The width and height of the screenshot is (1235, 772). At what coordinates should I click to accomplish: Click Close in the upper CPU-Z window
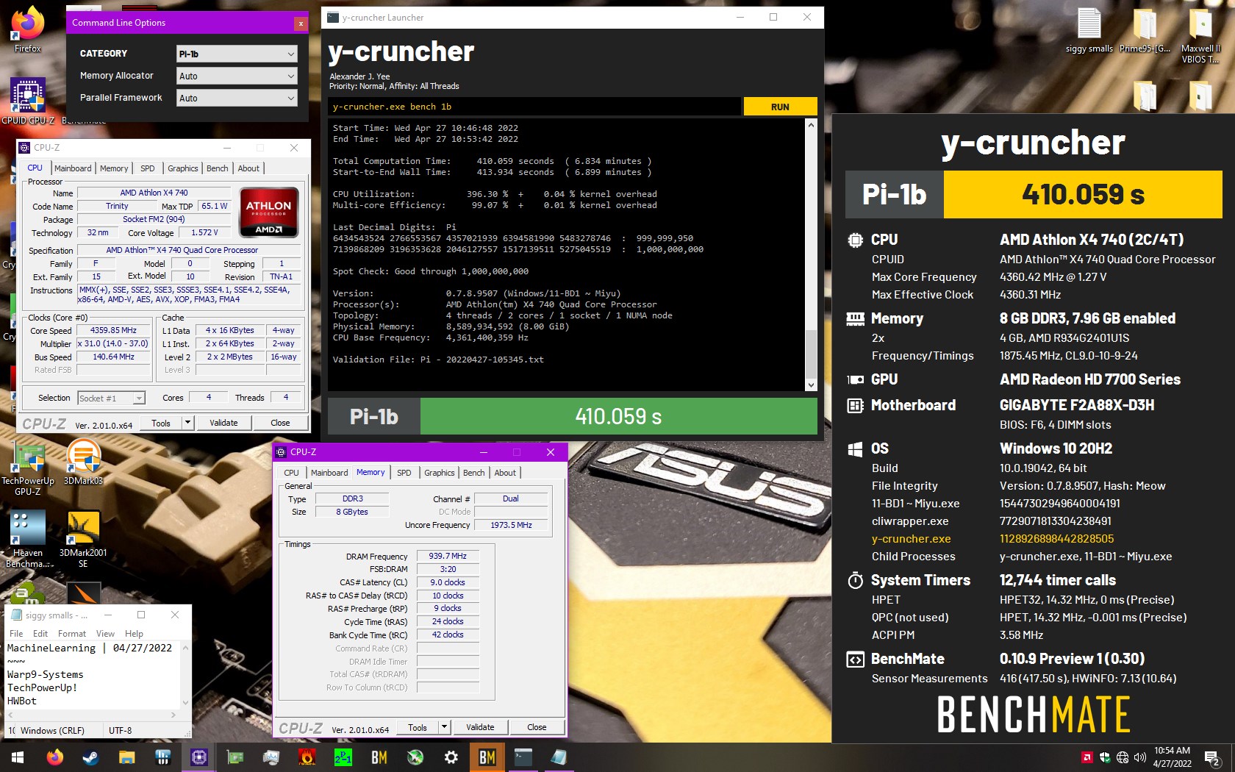pyautogui.click(x=280, y=423)
